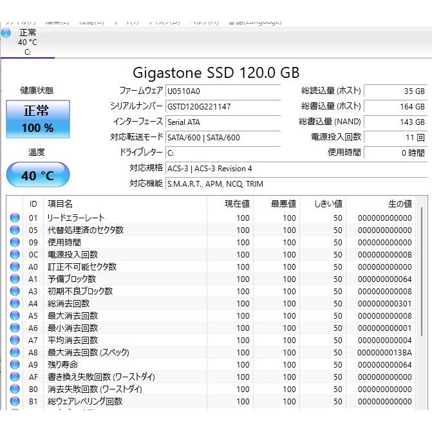The image size is (432, 432).
Task: Click status icon of 総ウェアレベリング回数 row
Action: [x=15, y=402]
